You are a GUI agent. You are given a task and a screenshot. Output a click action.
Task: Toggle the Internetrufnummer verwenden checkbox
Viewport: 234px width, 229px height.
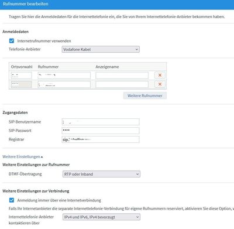click(12, 41)
